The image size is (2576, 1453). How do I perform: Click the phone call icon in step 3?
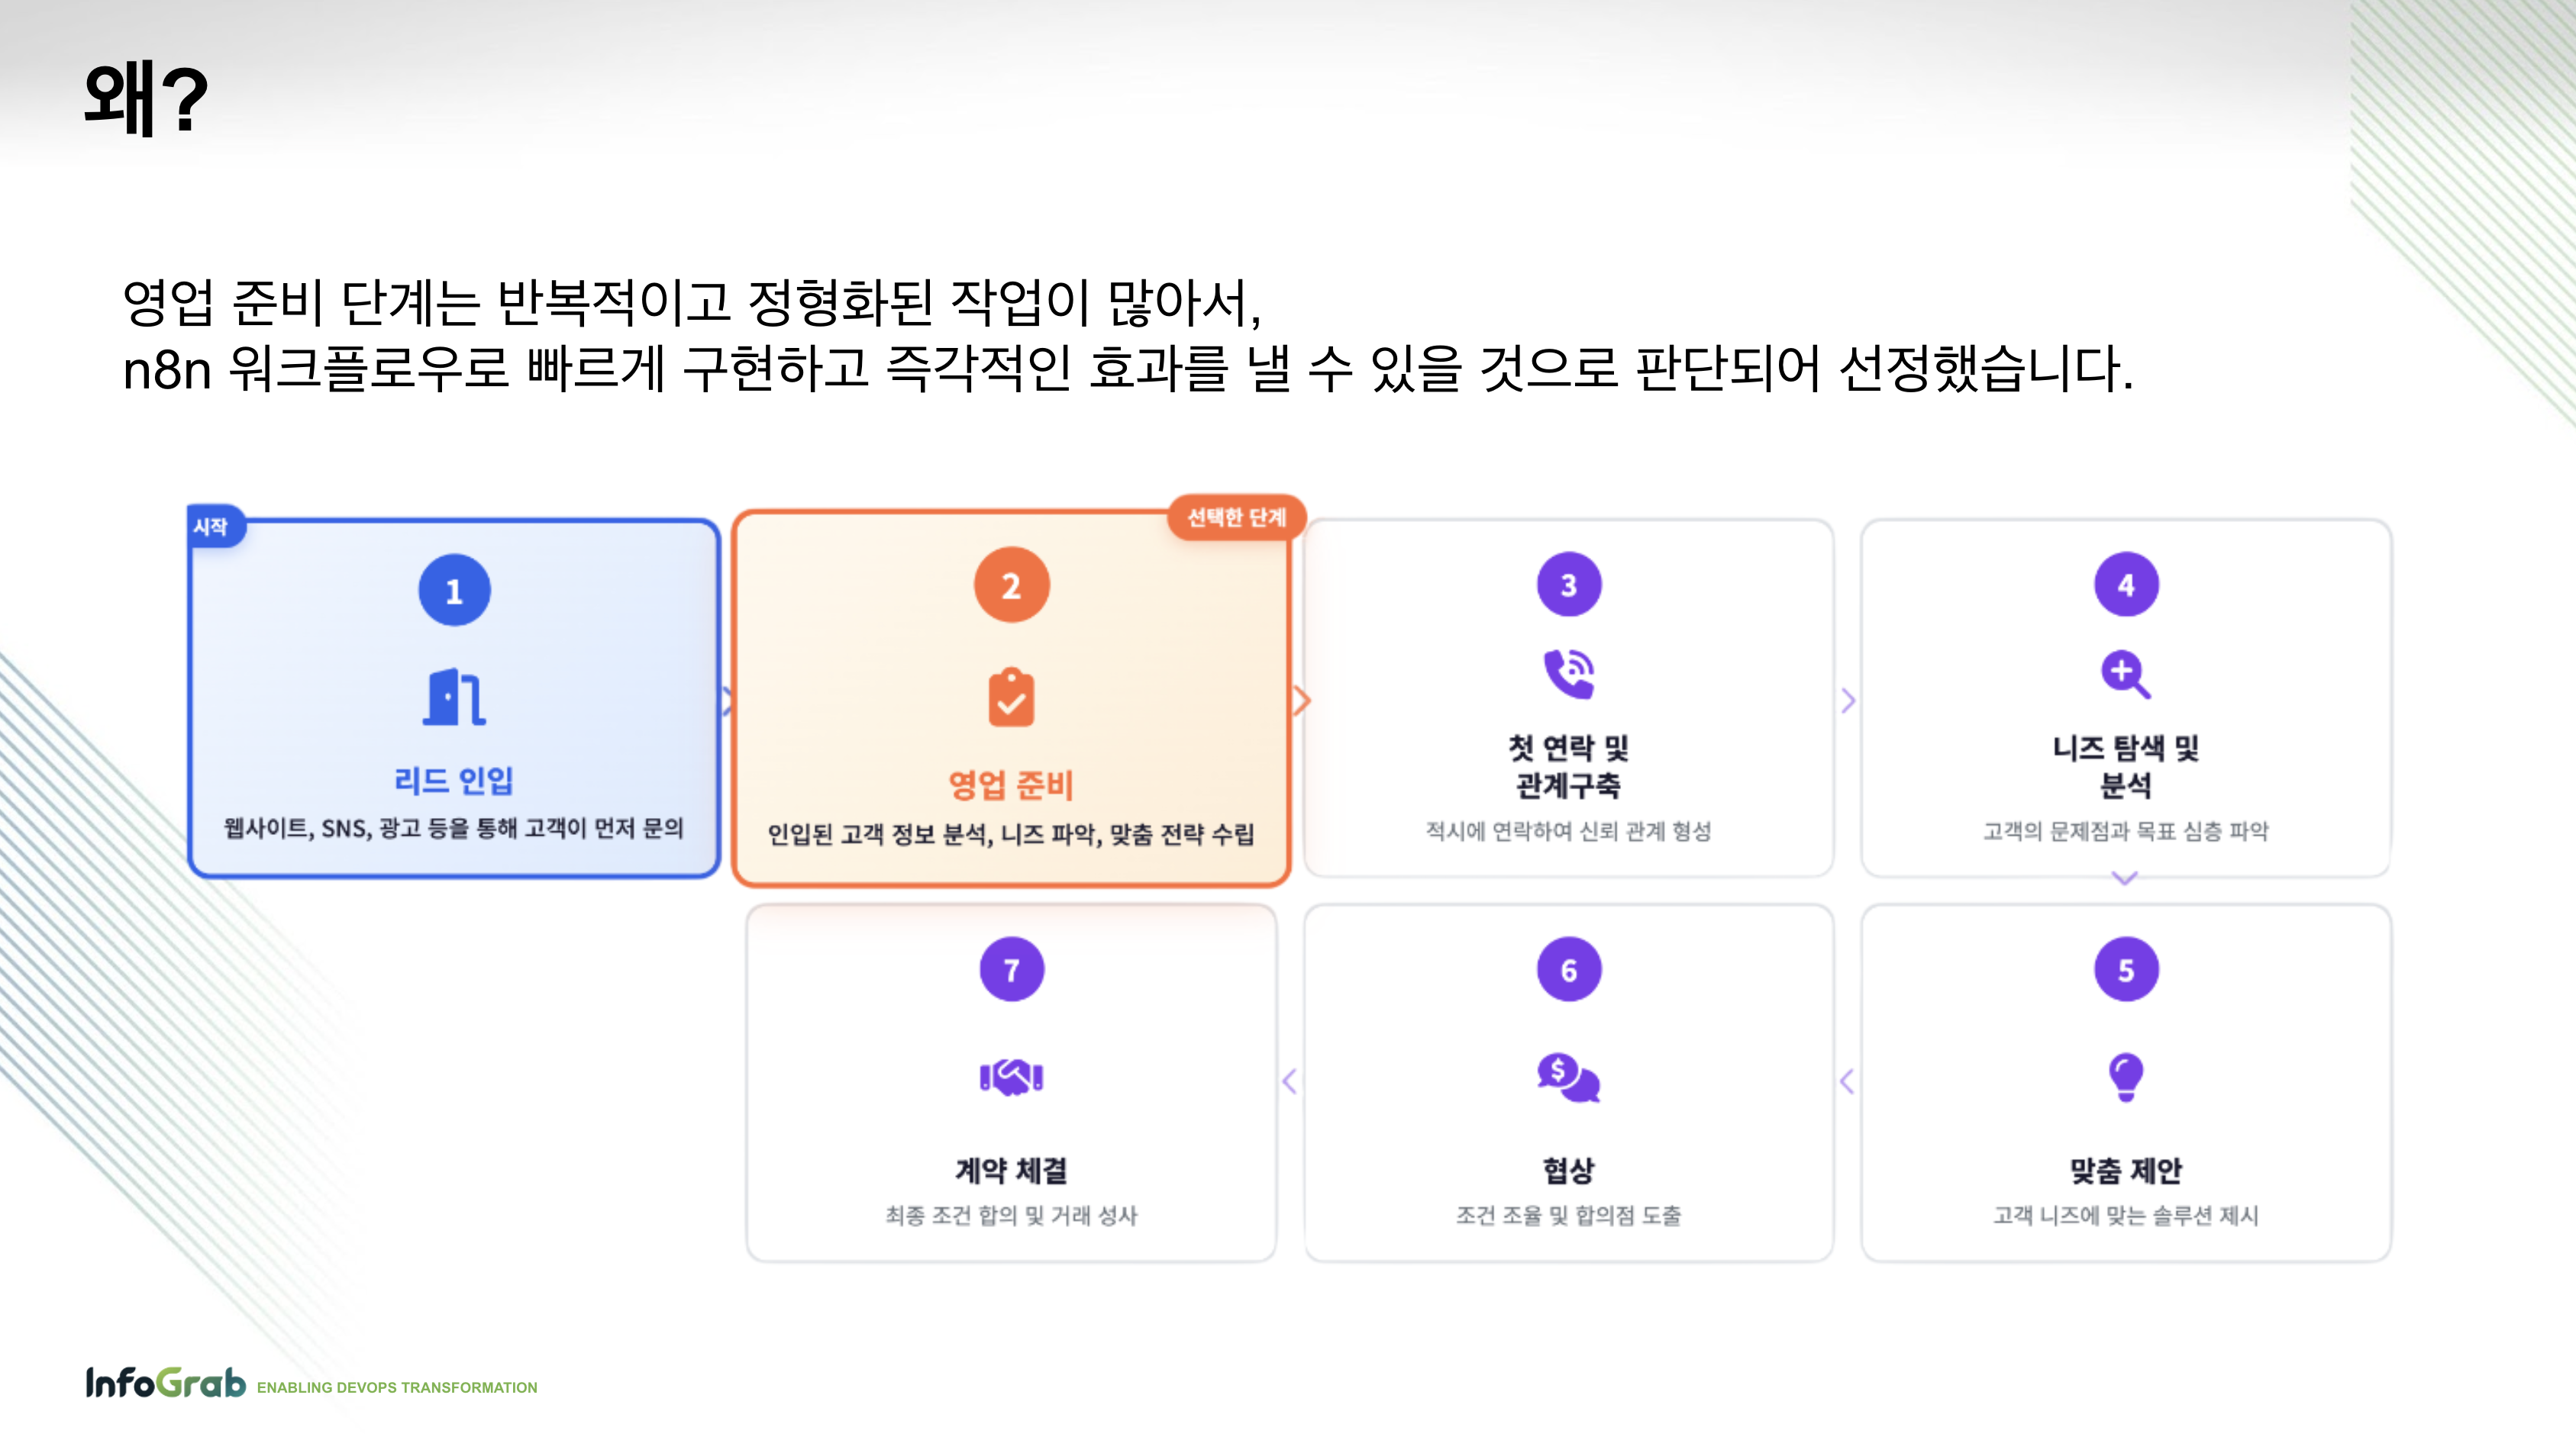[1568, 674]
